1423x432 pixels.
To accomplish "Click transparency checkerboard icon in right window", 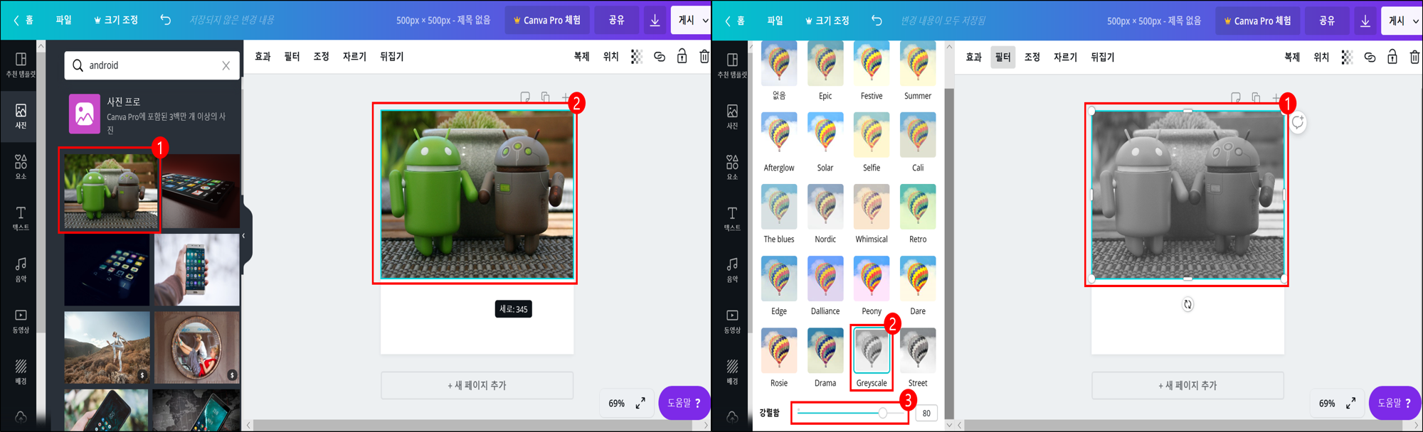I will (x=1346, y=58).
